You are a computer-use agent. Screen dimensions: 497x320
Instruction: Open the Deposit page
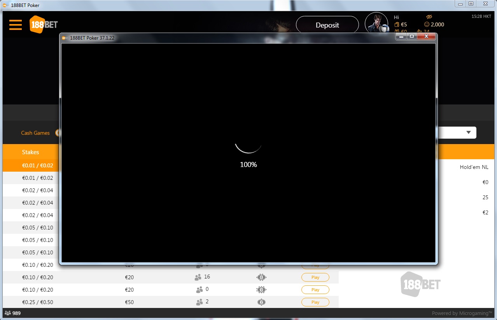(327, 25)
